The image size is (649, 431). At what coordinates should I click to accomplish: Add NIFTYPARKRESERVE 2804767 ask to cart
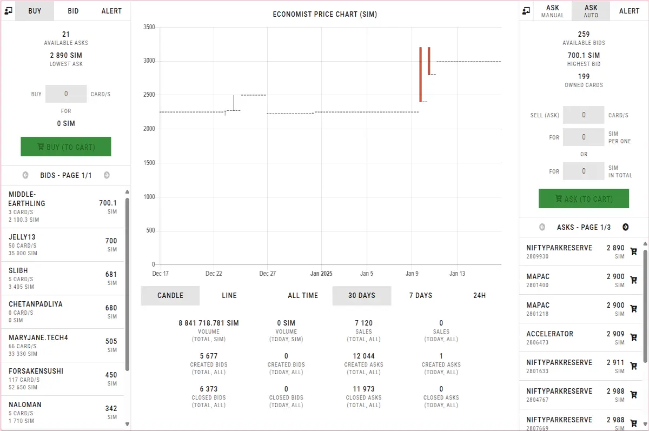click(634, 395)
